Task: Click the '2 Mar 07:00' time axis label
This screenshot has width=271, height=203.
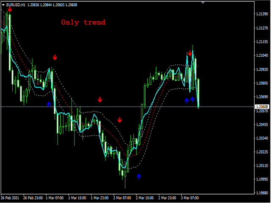Action: [122, 198]
